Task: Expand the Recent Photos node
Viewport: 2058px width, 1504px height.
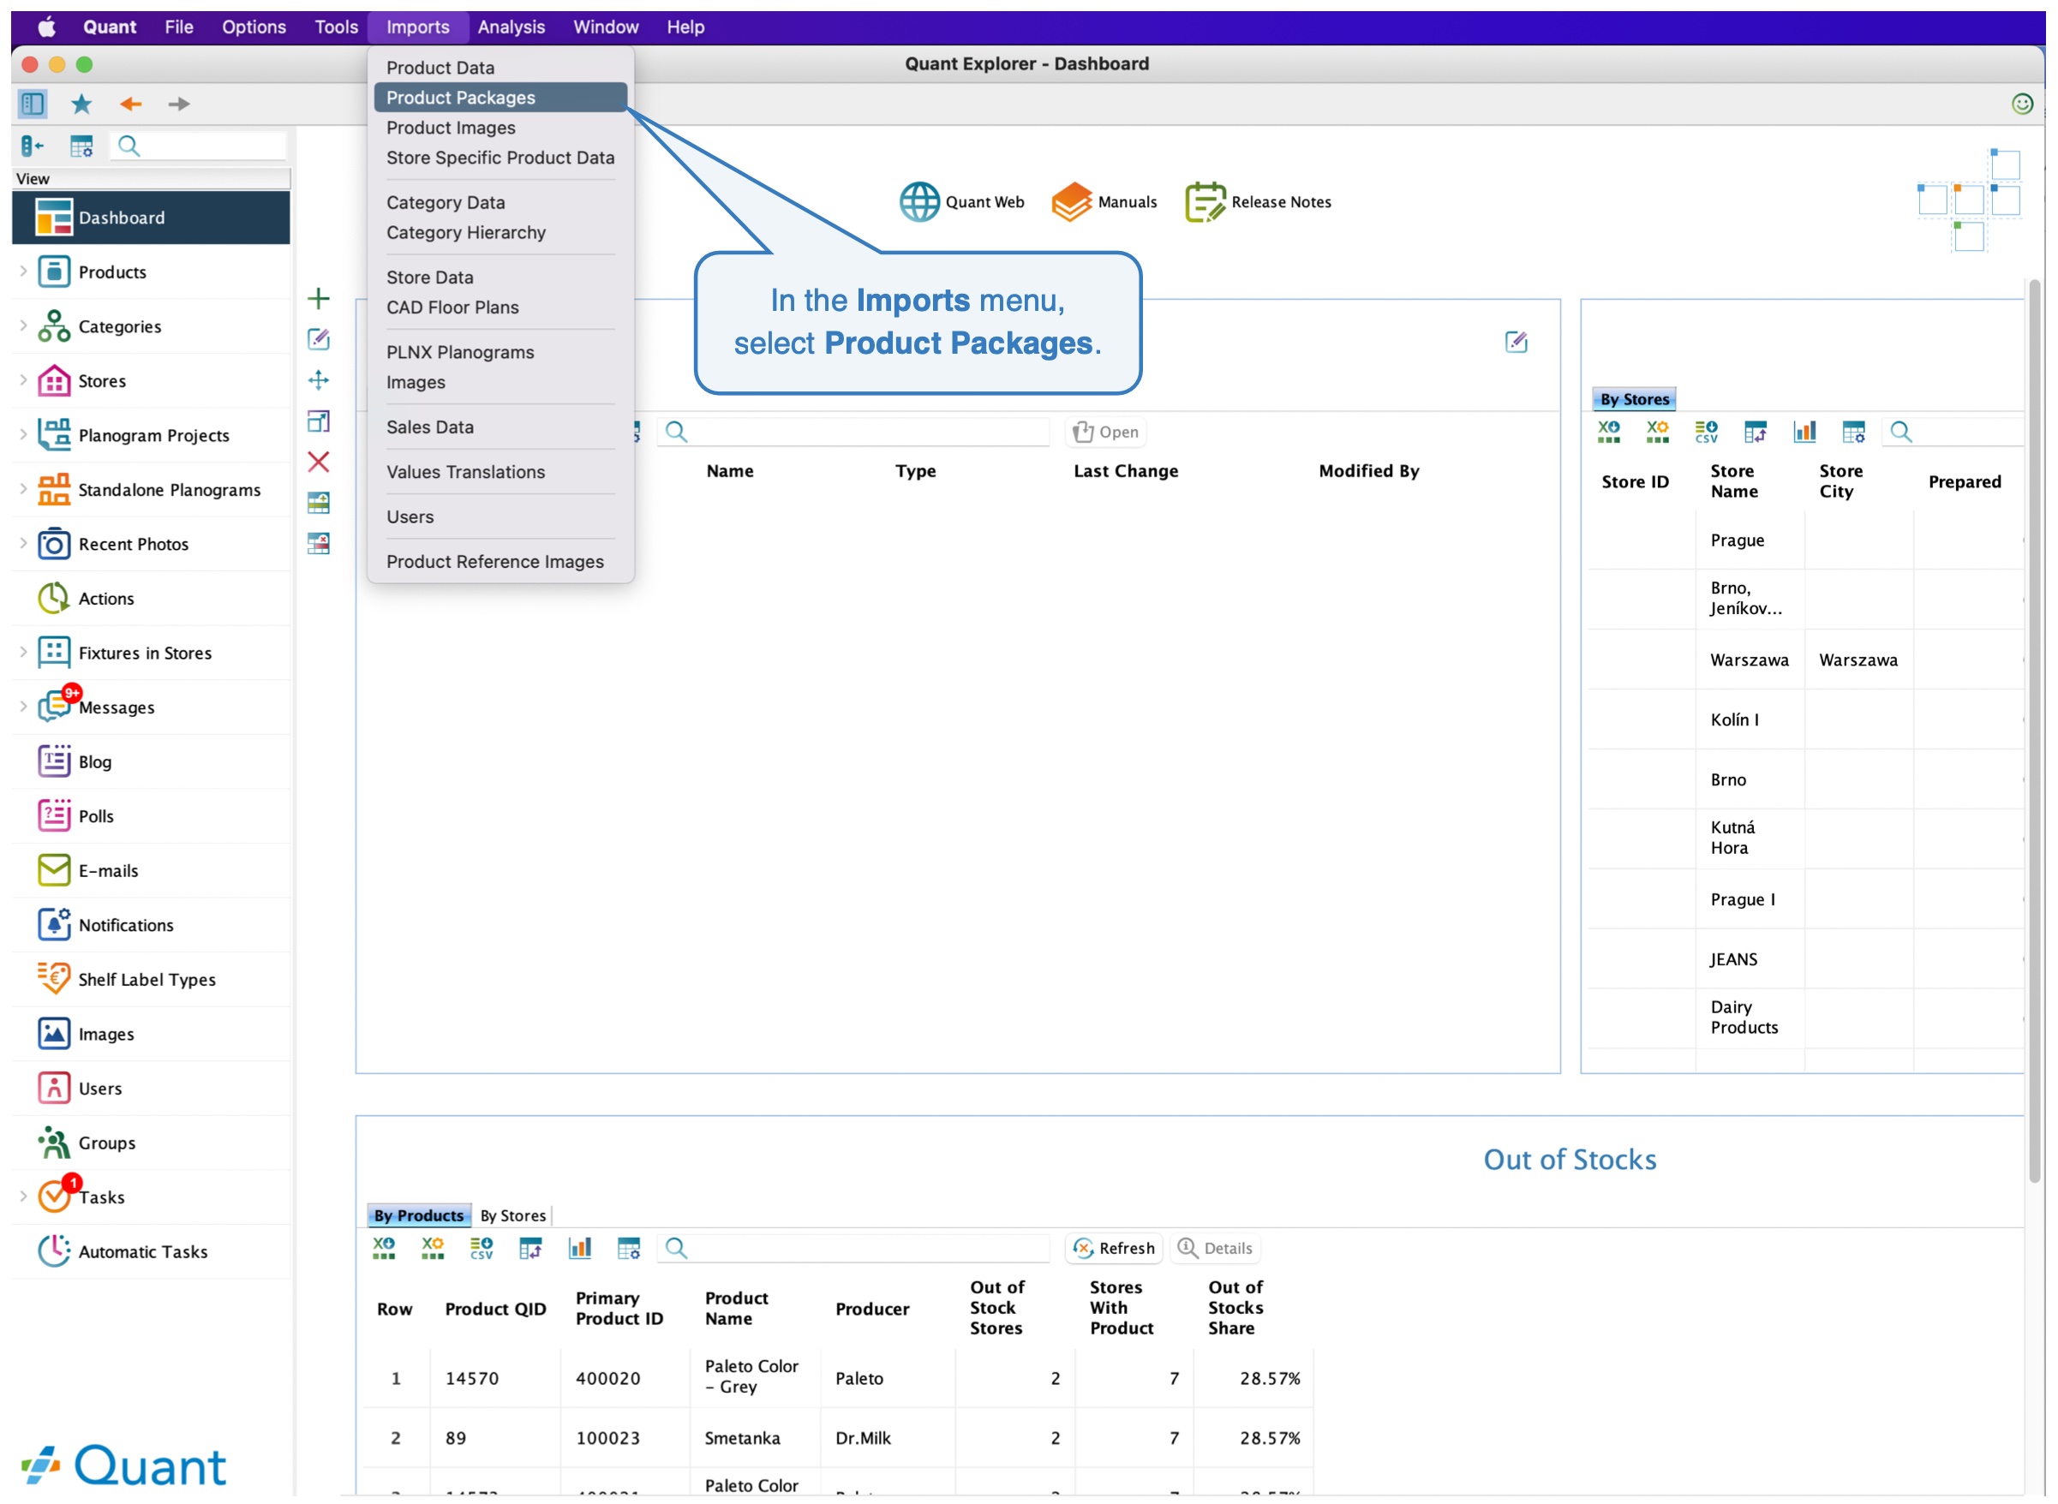Action: click(24, 544)
